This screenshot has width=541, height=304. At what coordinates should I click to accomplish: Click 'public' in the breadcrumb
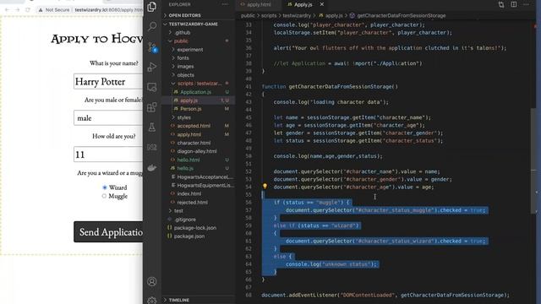click(248, 15)
